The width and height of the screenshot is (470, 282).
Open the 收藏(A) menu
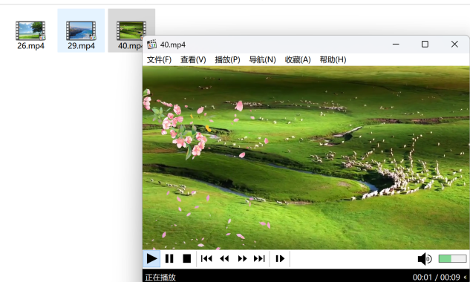298,59
